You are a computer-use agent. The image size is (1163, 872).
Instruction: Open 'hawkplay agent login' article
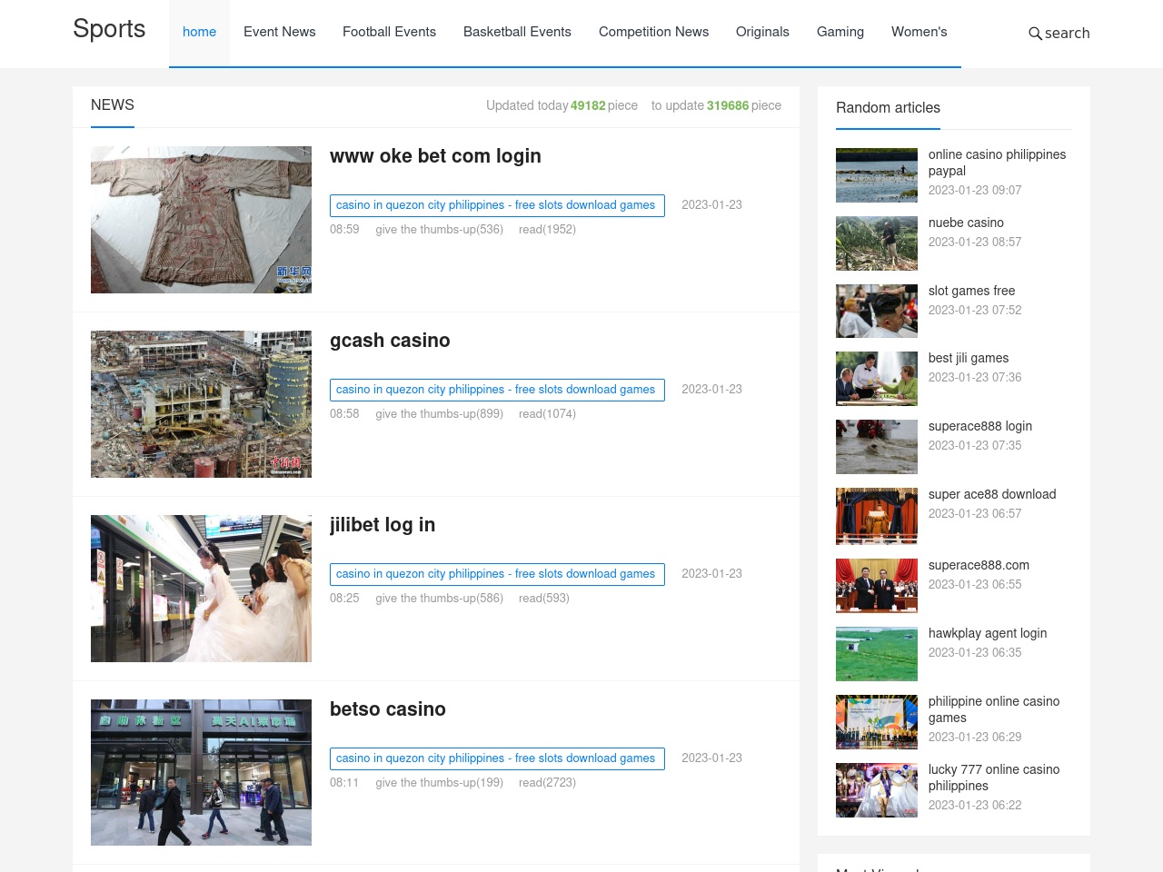tap(988, 633)
